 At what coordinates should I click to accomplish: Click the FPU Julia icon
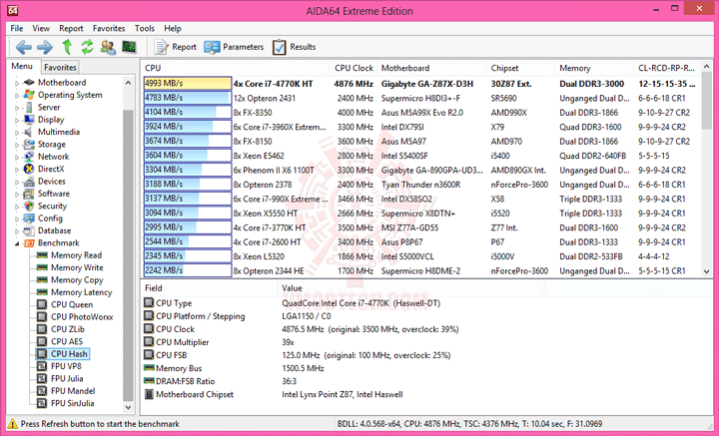tap(42, 379)
